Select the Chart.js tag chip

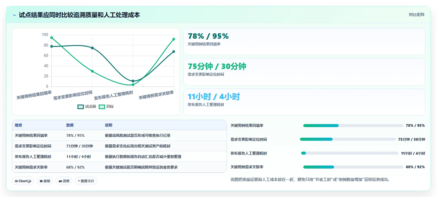point(23,181)
